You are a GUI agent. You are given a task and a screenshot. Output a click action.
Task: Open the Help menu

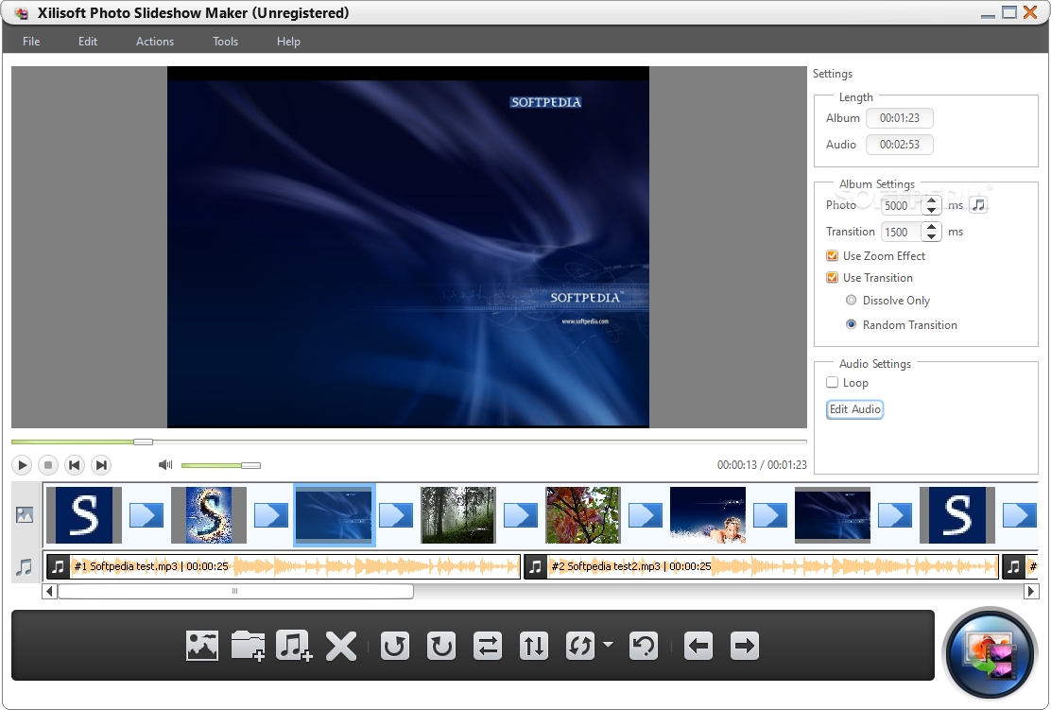[288, 42]
